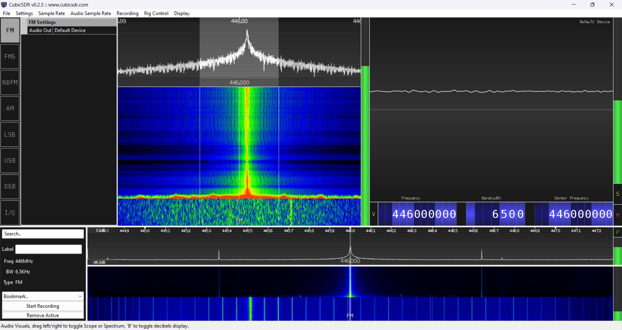Toggle the V volume control

point(374,214)
